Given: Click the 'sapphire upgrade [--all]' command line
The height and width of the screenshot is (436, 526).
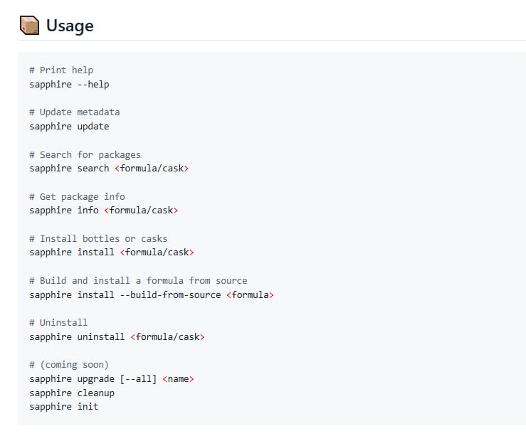Looking at the screenshot, I should pyautogui.click(x=111, y=378).
